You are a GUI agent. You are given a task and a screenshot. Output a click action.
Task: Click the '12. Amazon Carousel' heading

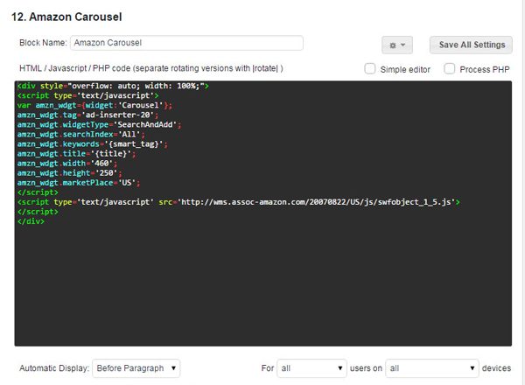66,17
